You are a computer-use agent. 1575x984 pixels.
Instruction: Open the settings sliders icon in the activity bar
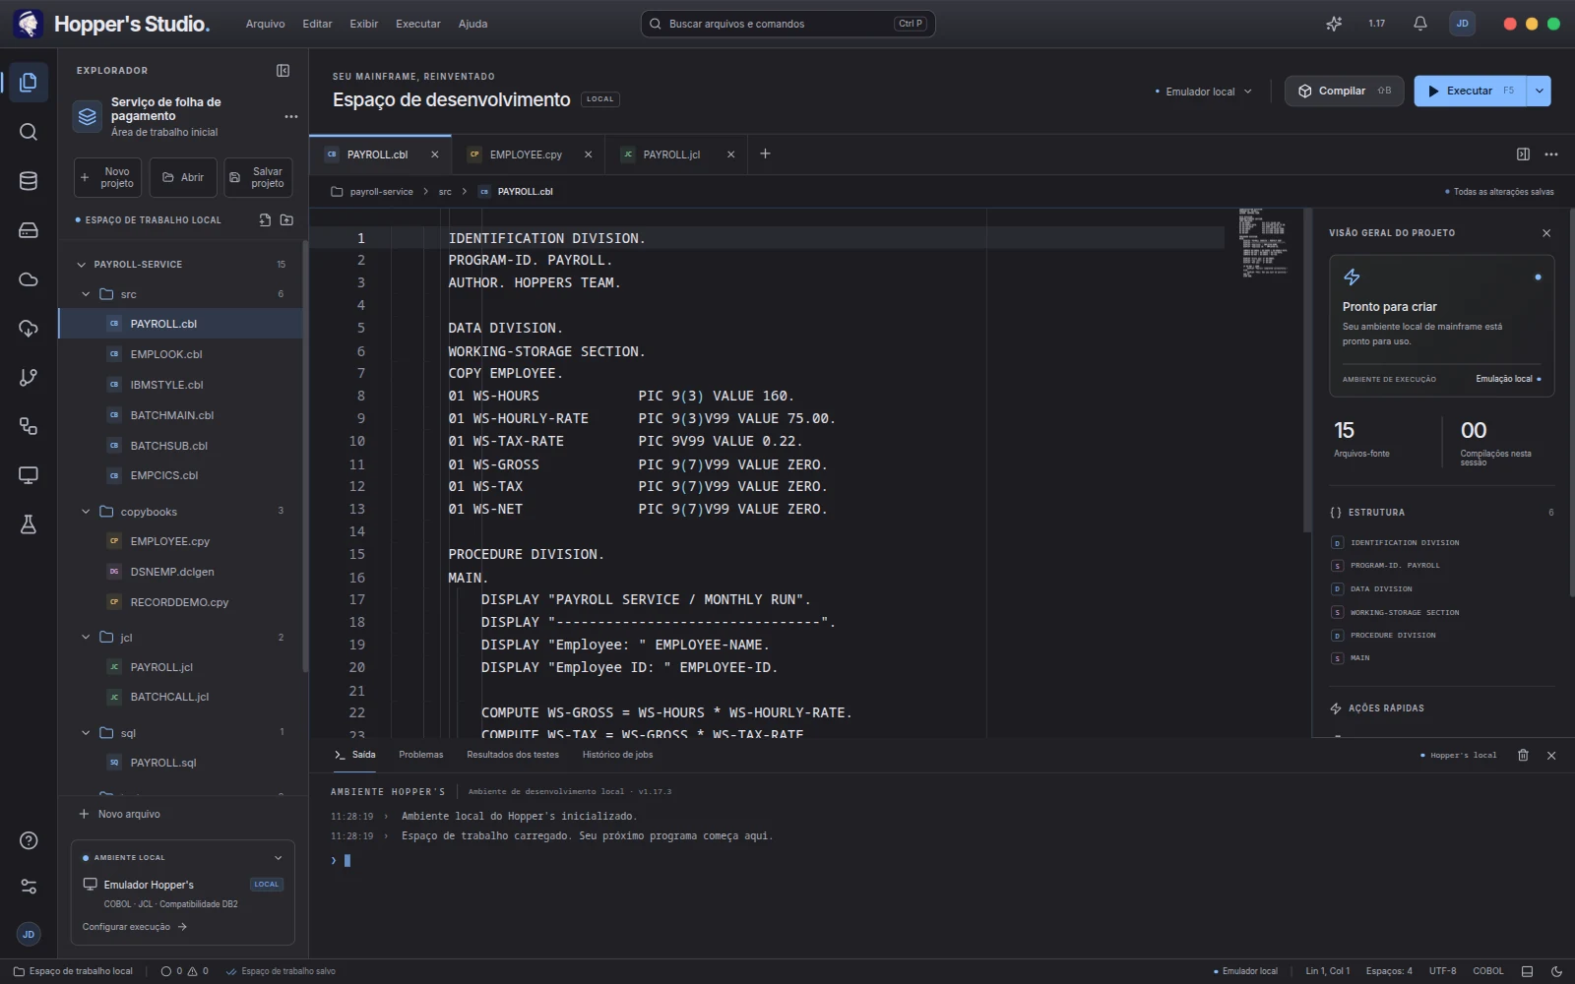(x=29, y=887)
